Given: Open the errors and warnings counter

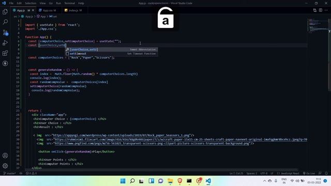Looking at the screenshot, I should coord(31,174).
